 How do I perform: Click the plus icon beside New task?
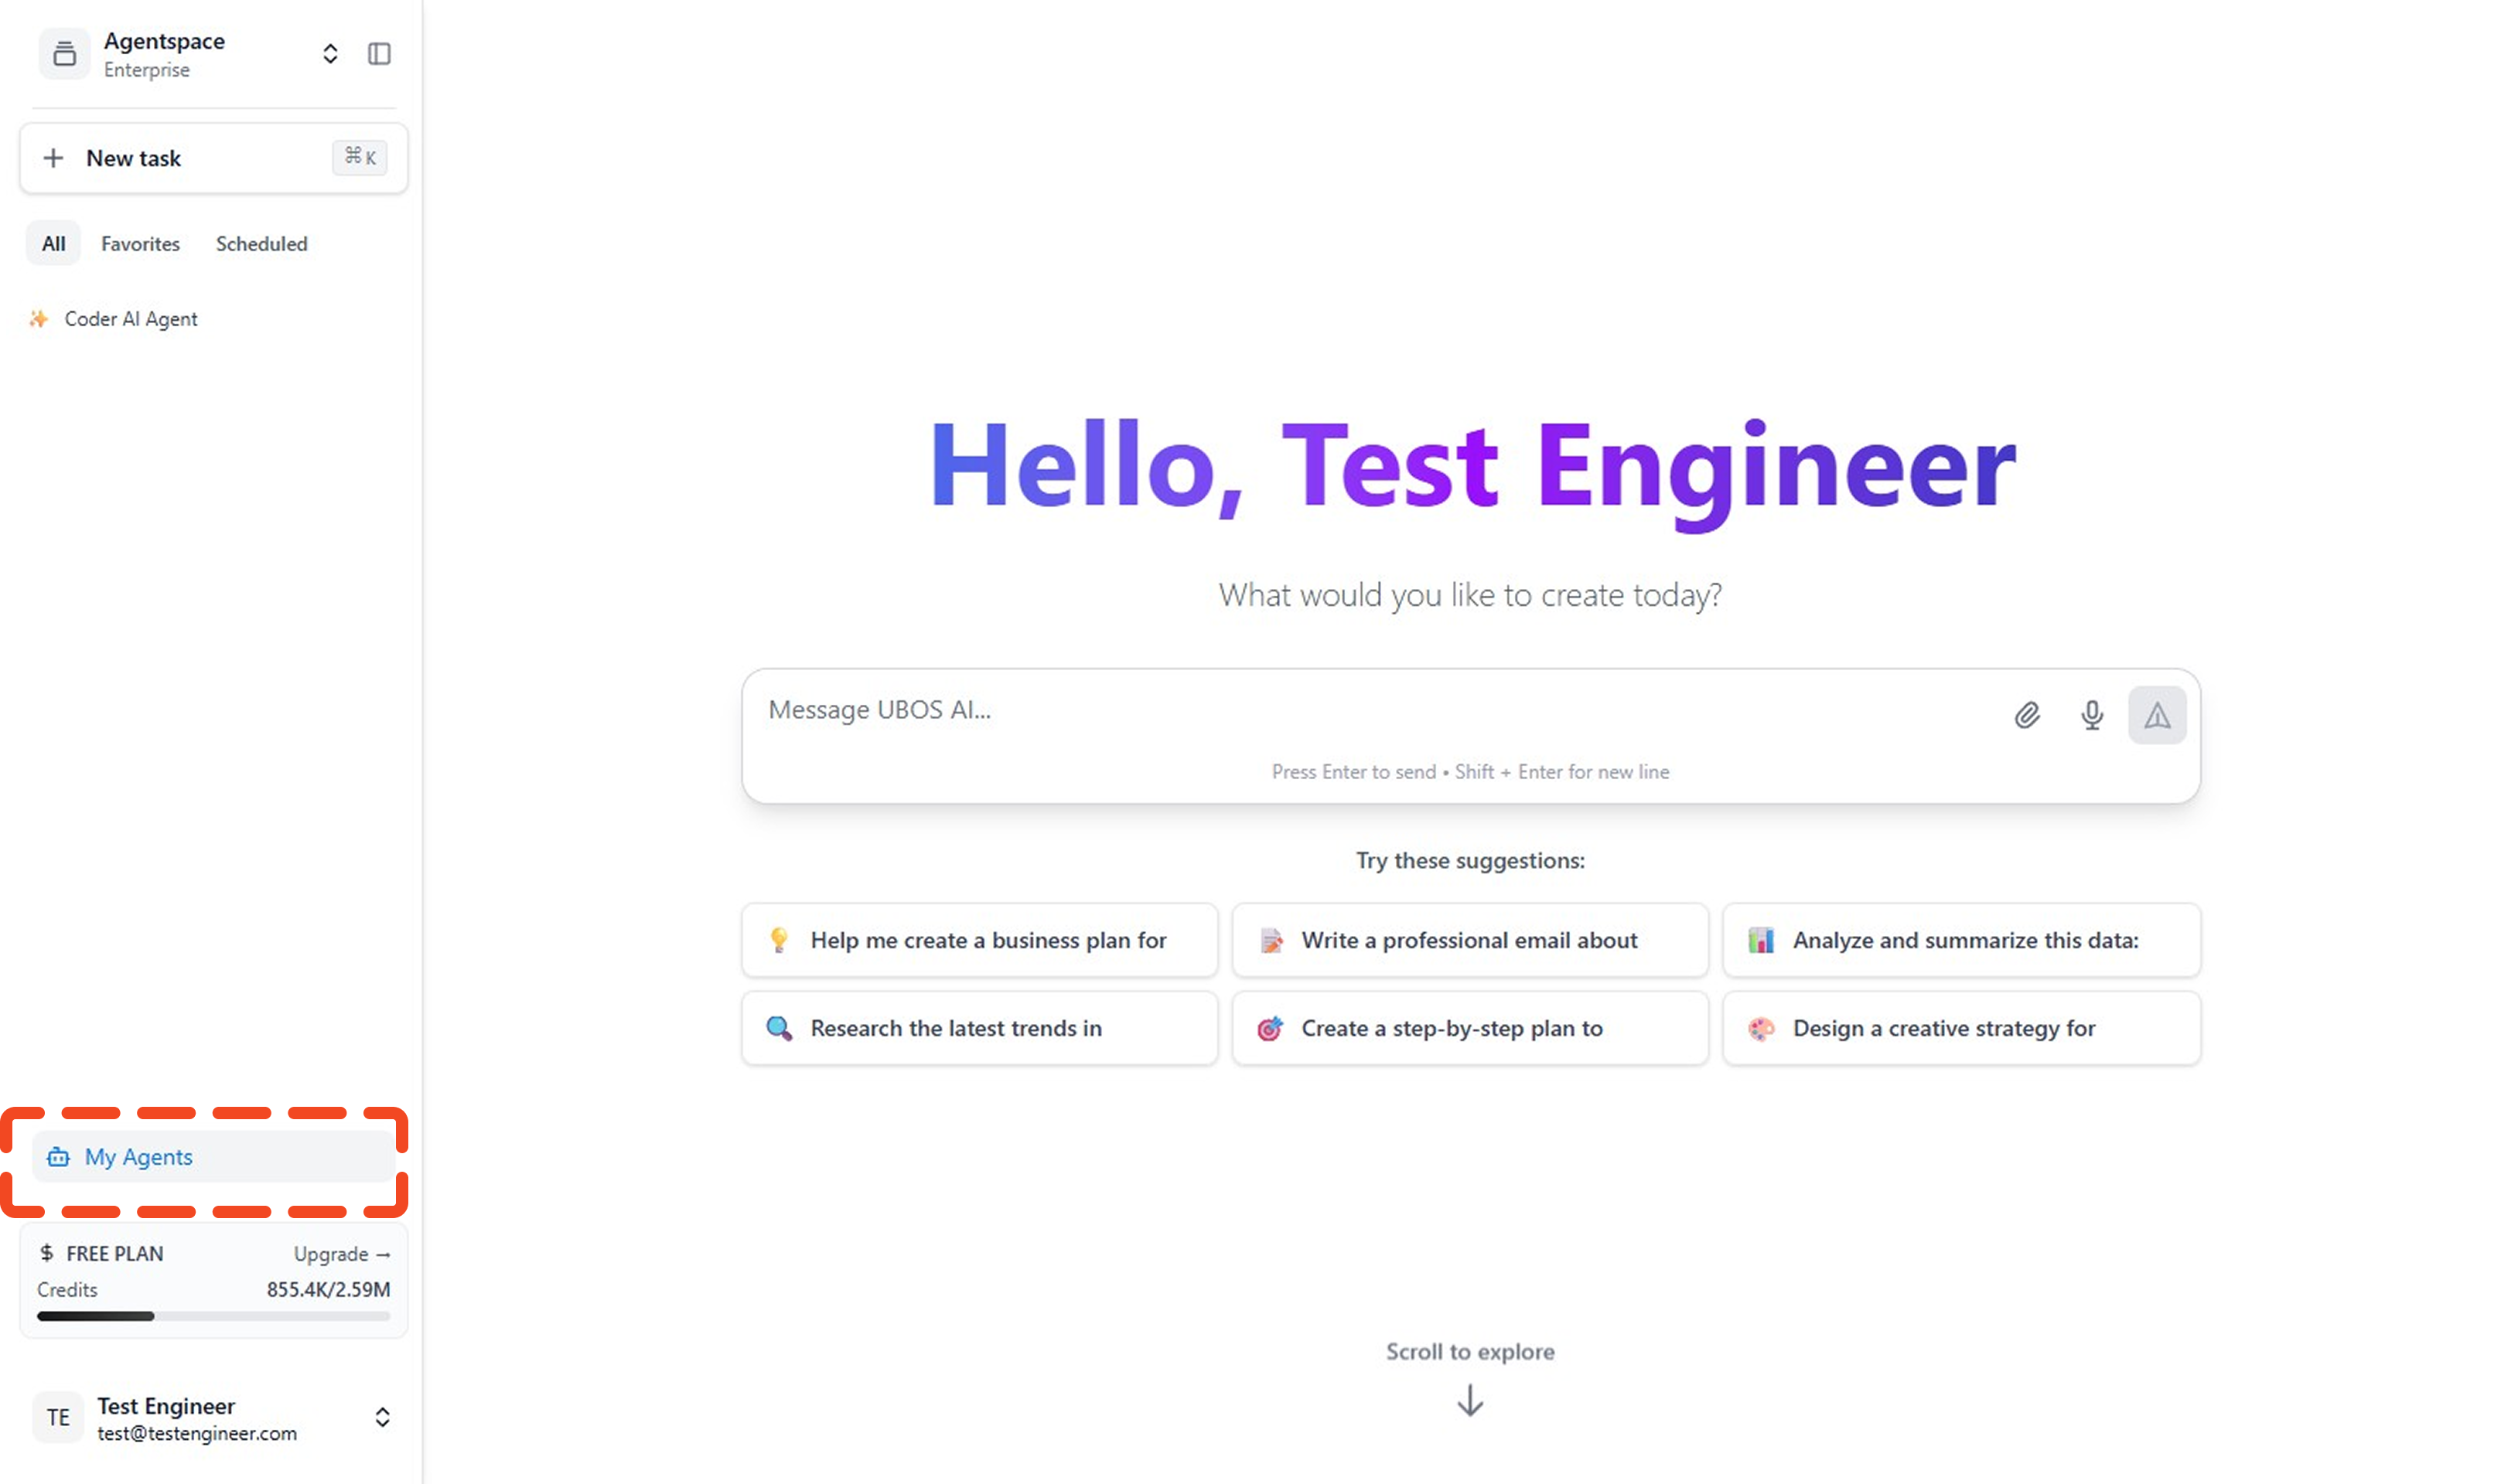pos(54,158)
